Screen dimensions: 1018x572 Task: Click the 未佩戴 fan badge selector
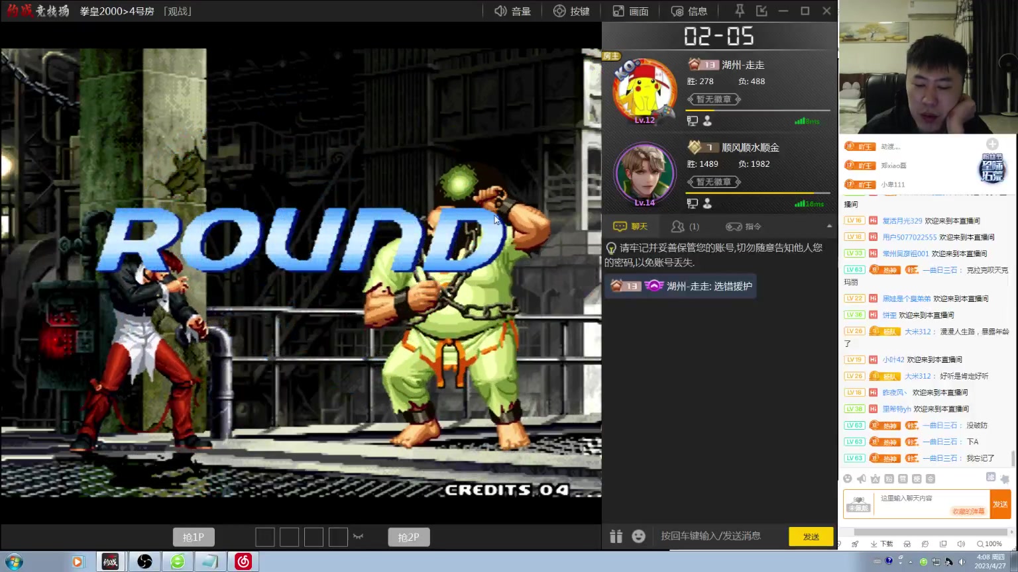click(x=858, y=504)
